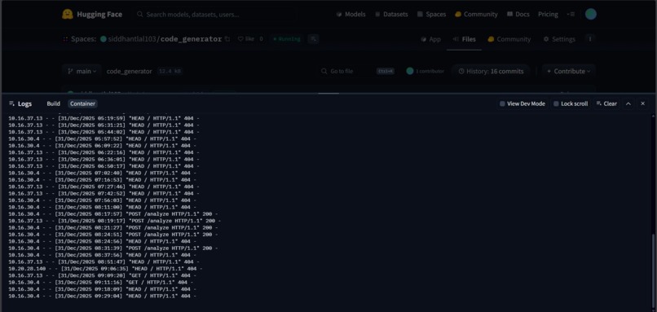Click log line timestamped 09:29:04

click(102, 296)
